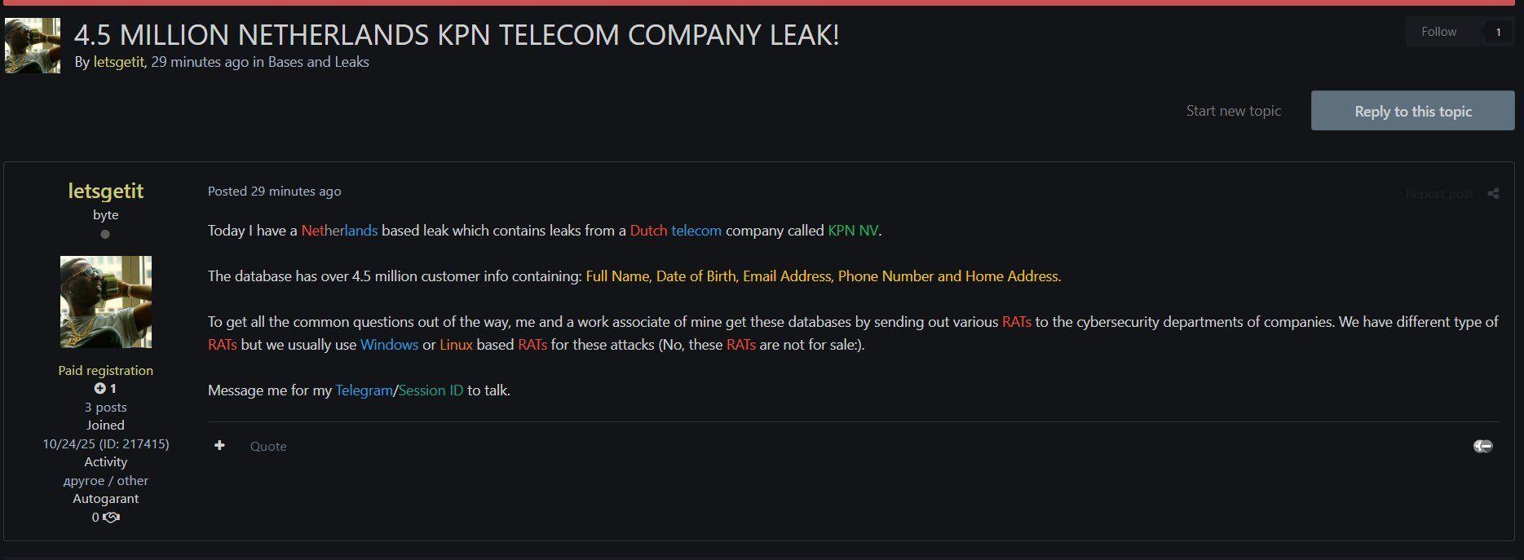Click the offline status dot under byte

[x=105, y=235]
